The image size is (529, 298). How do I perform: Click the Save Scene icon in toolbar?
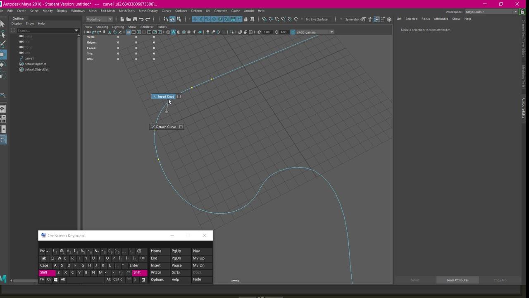click(x=135, y=19)
